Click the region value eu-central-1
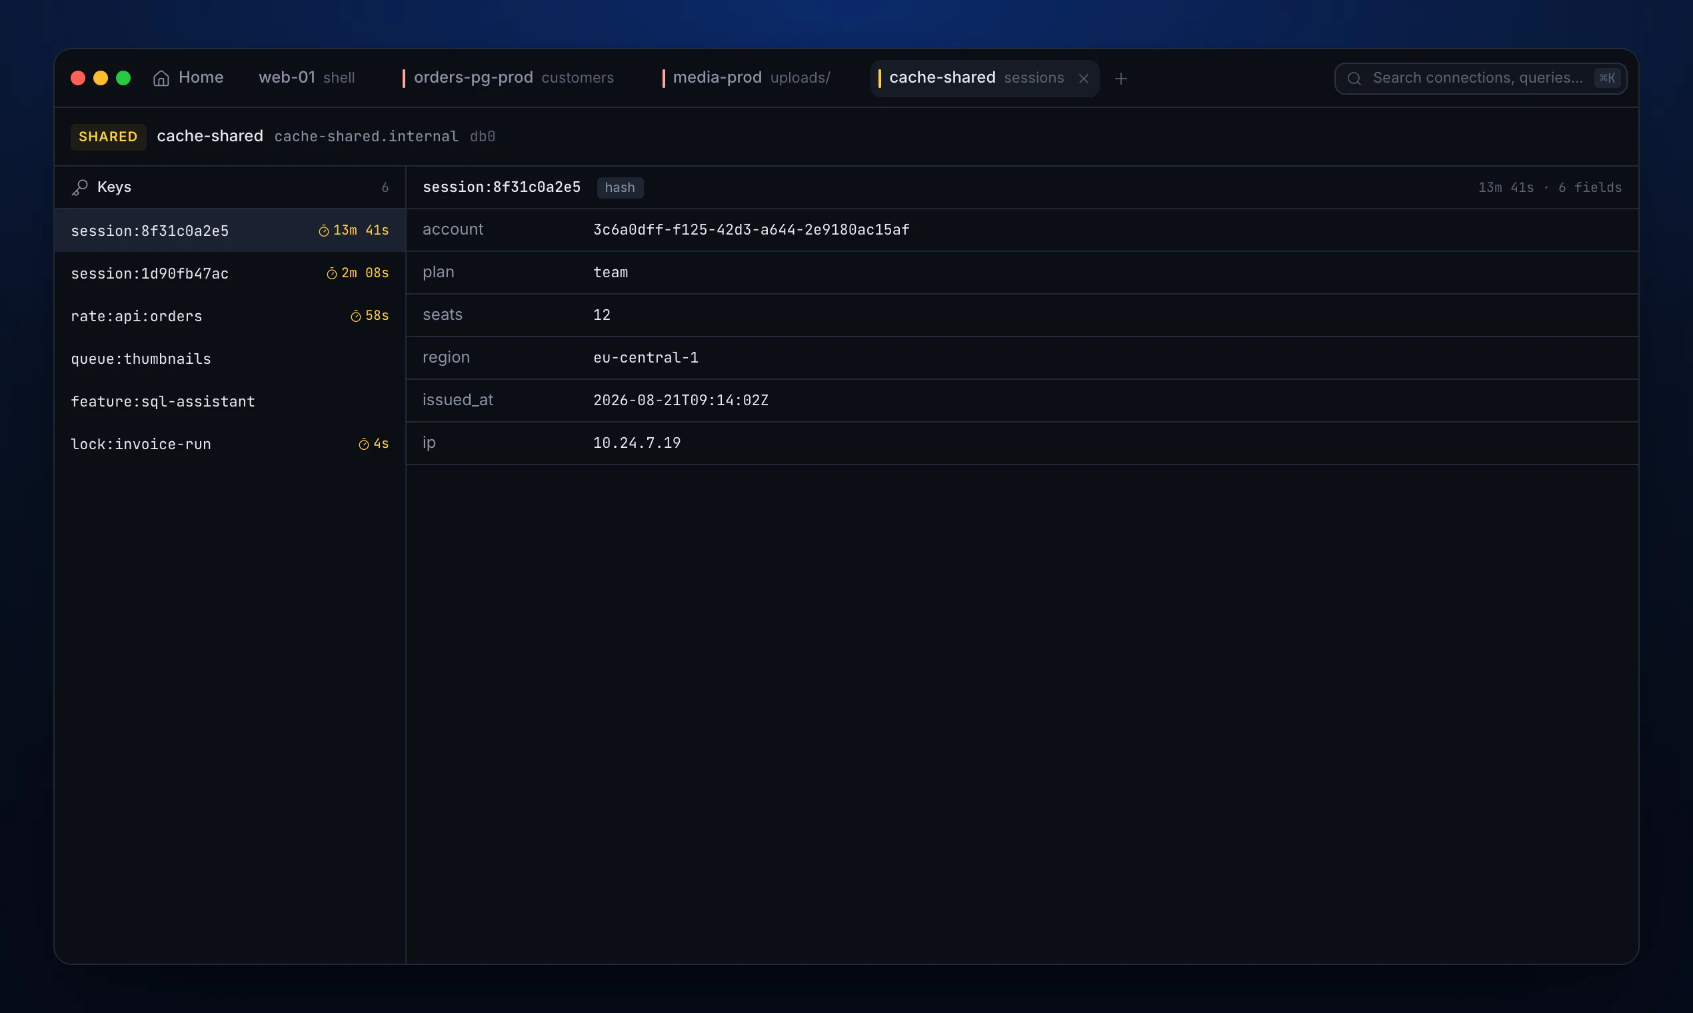 645,358
